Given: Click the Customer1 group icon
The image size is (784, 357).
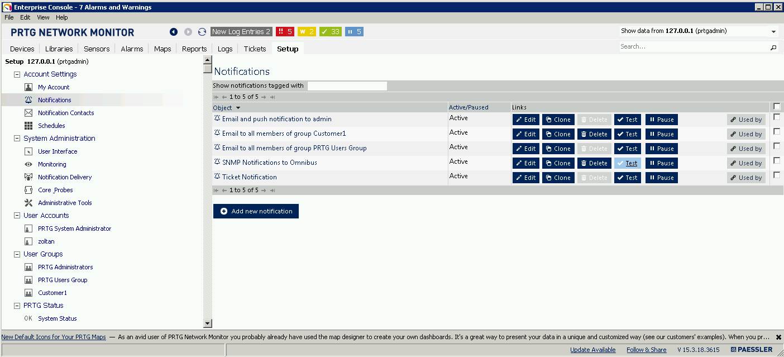Looking at the screenshot, I should [28, 293].
